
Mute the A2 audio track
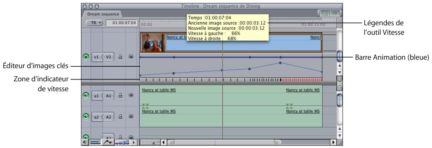tap(86, 117)
